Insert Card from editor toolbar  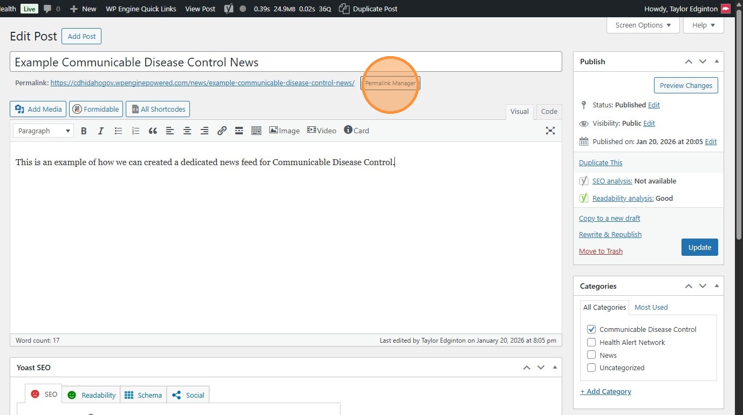coord(357,131)
